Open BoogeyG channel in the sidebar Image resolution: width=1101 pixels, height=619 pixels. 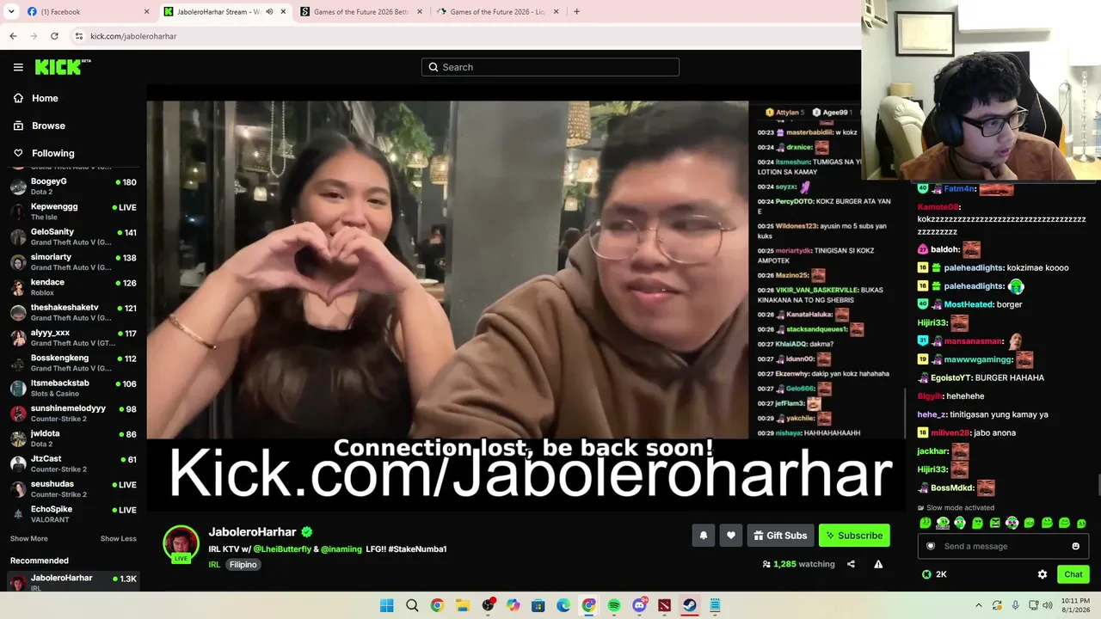click(73, 187)
